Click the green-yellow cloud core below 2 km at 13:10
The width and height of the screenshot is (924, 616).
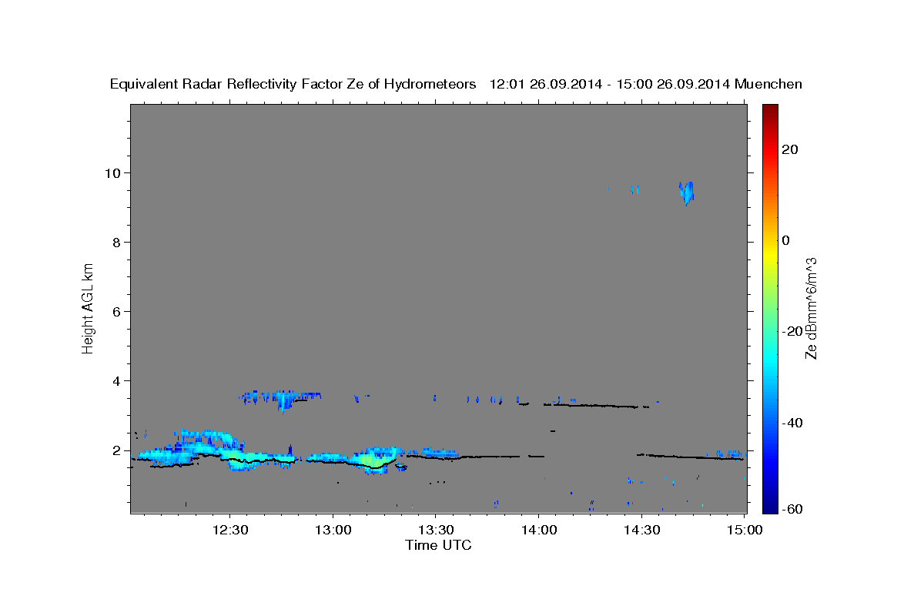coord(371,460)
